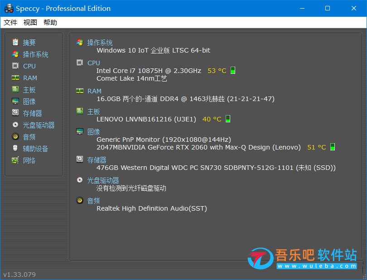Open the 操作系统 heading link in main panel
Image resolution: width=367 pixels, height=280 pixels.
click(x=100, y=43)
